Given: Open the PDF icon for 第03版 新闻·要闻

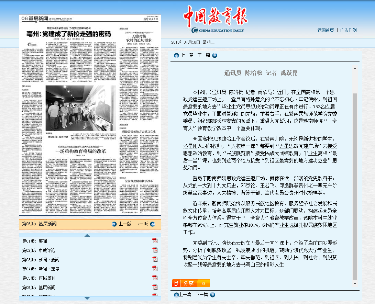Looking at the screenshot, I should pyautogui.click(x=155, y=259).
